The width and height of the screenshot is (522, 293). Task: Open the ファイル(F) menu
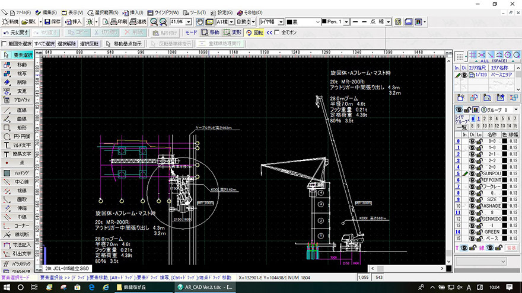tap(21, 12)
